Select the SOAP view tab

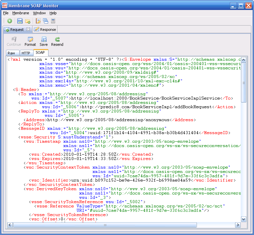tap(40, 52)
